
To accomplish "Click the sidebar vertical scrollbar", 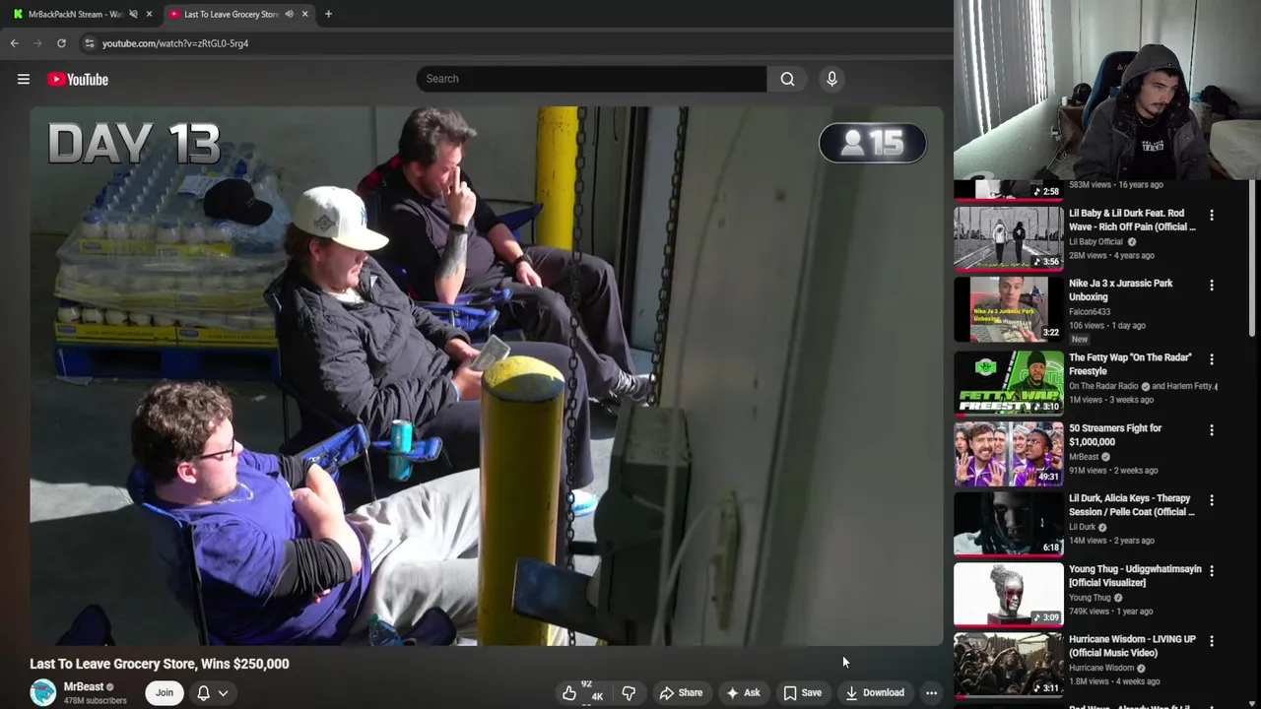I will tap(1253, 258).
